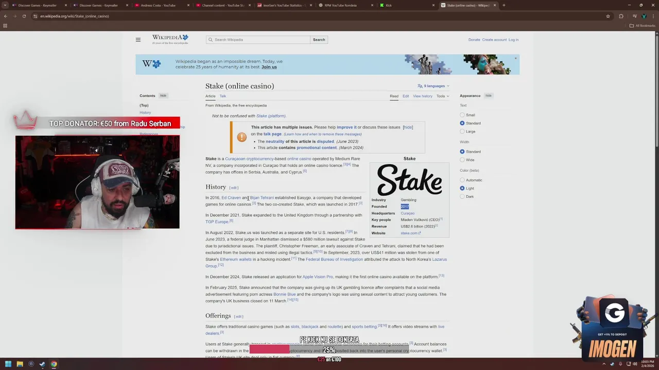Viewport: 659px width, 370px height.
Task: Select Dark color mode
Action: click(462, 196)
